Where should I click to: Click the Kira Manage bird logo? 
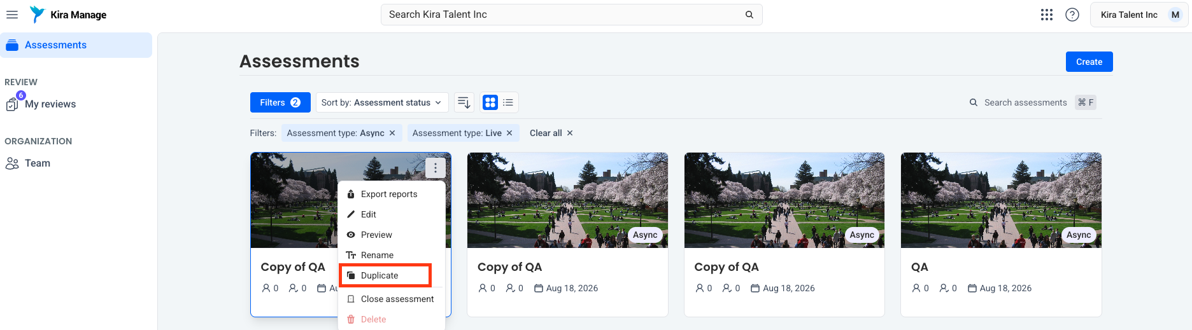point(38,15)
